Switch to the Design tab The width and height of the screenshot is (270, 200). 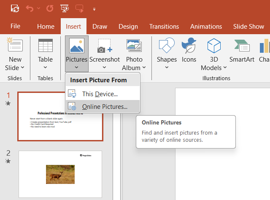pyautogui.click(x=128, y=26)
